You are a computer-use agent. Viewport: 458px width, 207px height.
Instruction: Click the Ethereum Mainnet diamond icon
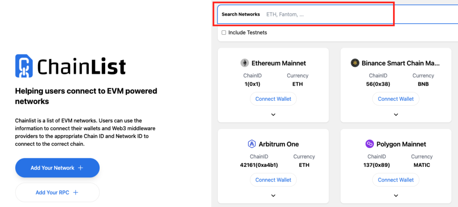pyautogui.click(x=245, y=63)
